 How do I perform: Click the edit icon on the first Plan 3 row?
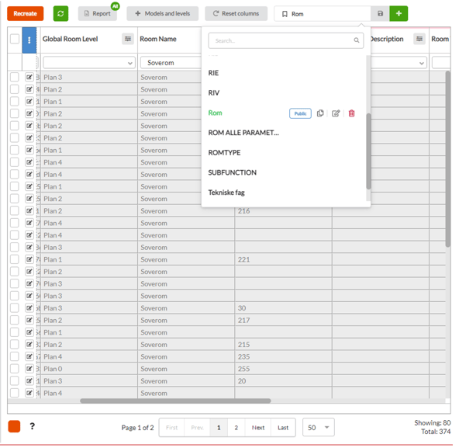(29, 77)
